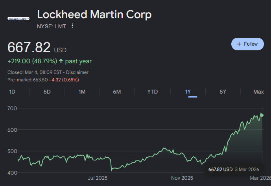Click the Lockheed Martin logo icon
Screen dimensions: 271x186
pos(18,18)
